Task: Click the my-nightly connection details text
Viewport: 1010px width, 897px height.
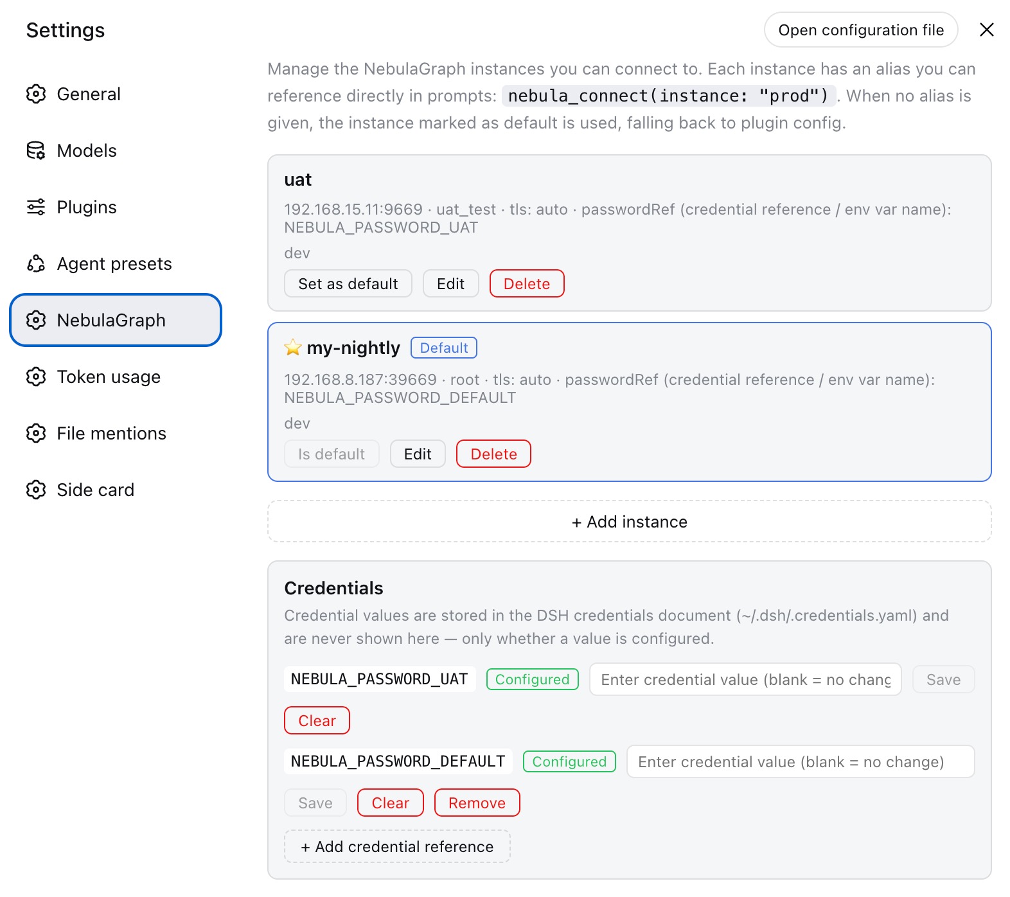Action: [609, 389]
